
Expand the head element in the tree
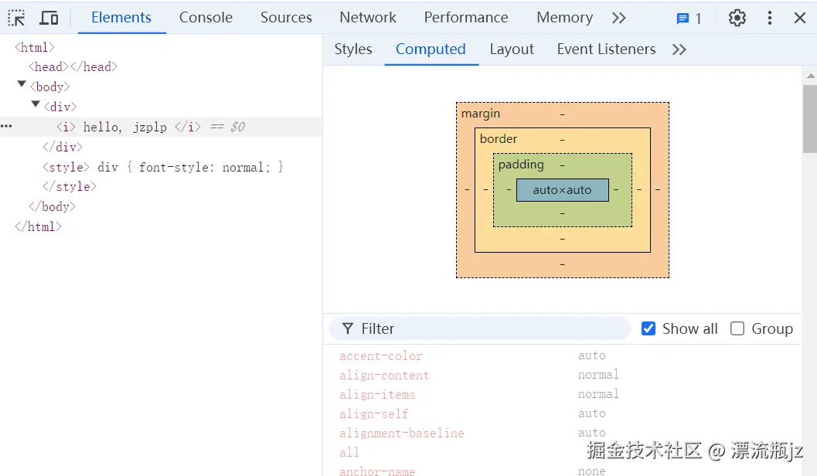point(48,66)
